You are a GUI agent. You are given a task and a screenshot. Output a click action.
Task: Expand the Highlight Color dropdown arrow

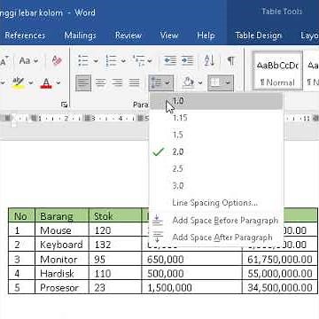31,82
